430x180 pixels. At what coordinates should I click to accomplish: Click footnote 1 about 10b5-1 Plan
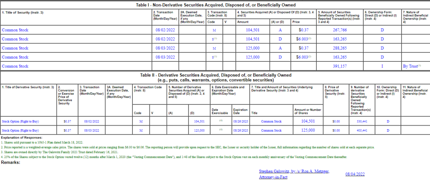42,143
